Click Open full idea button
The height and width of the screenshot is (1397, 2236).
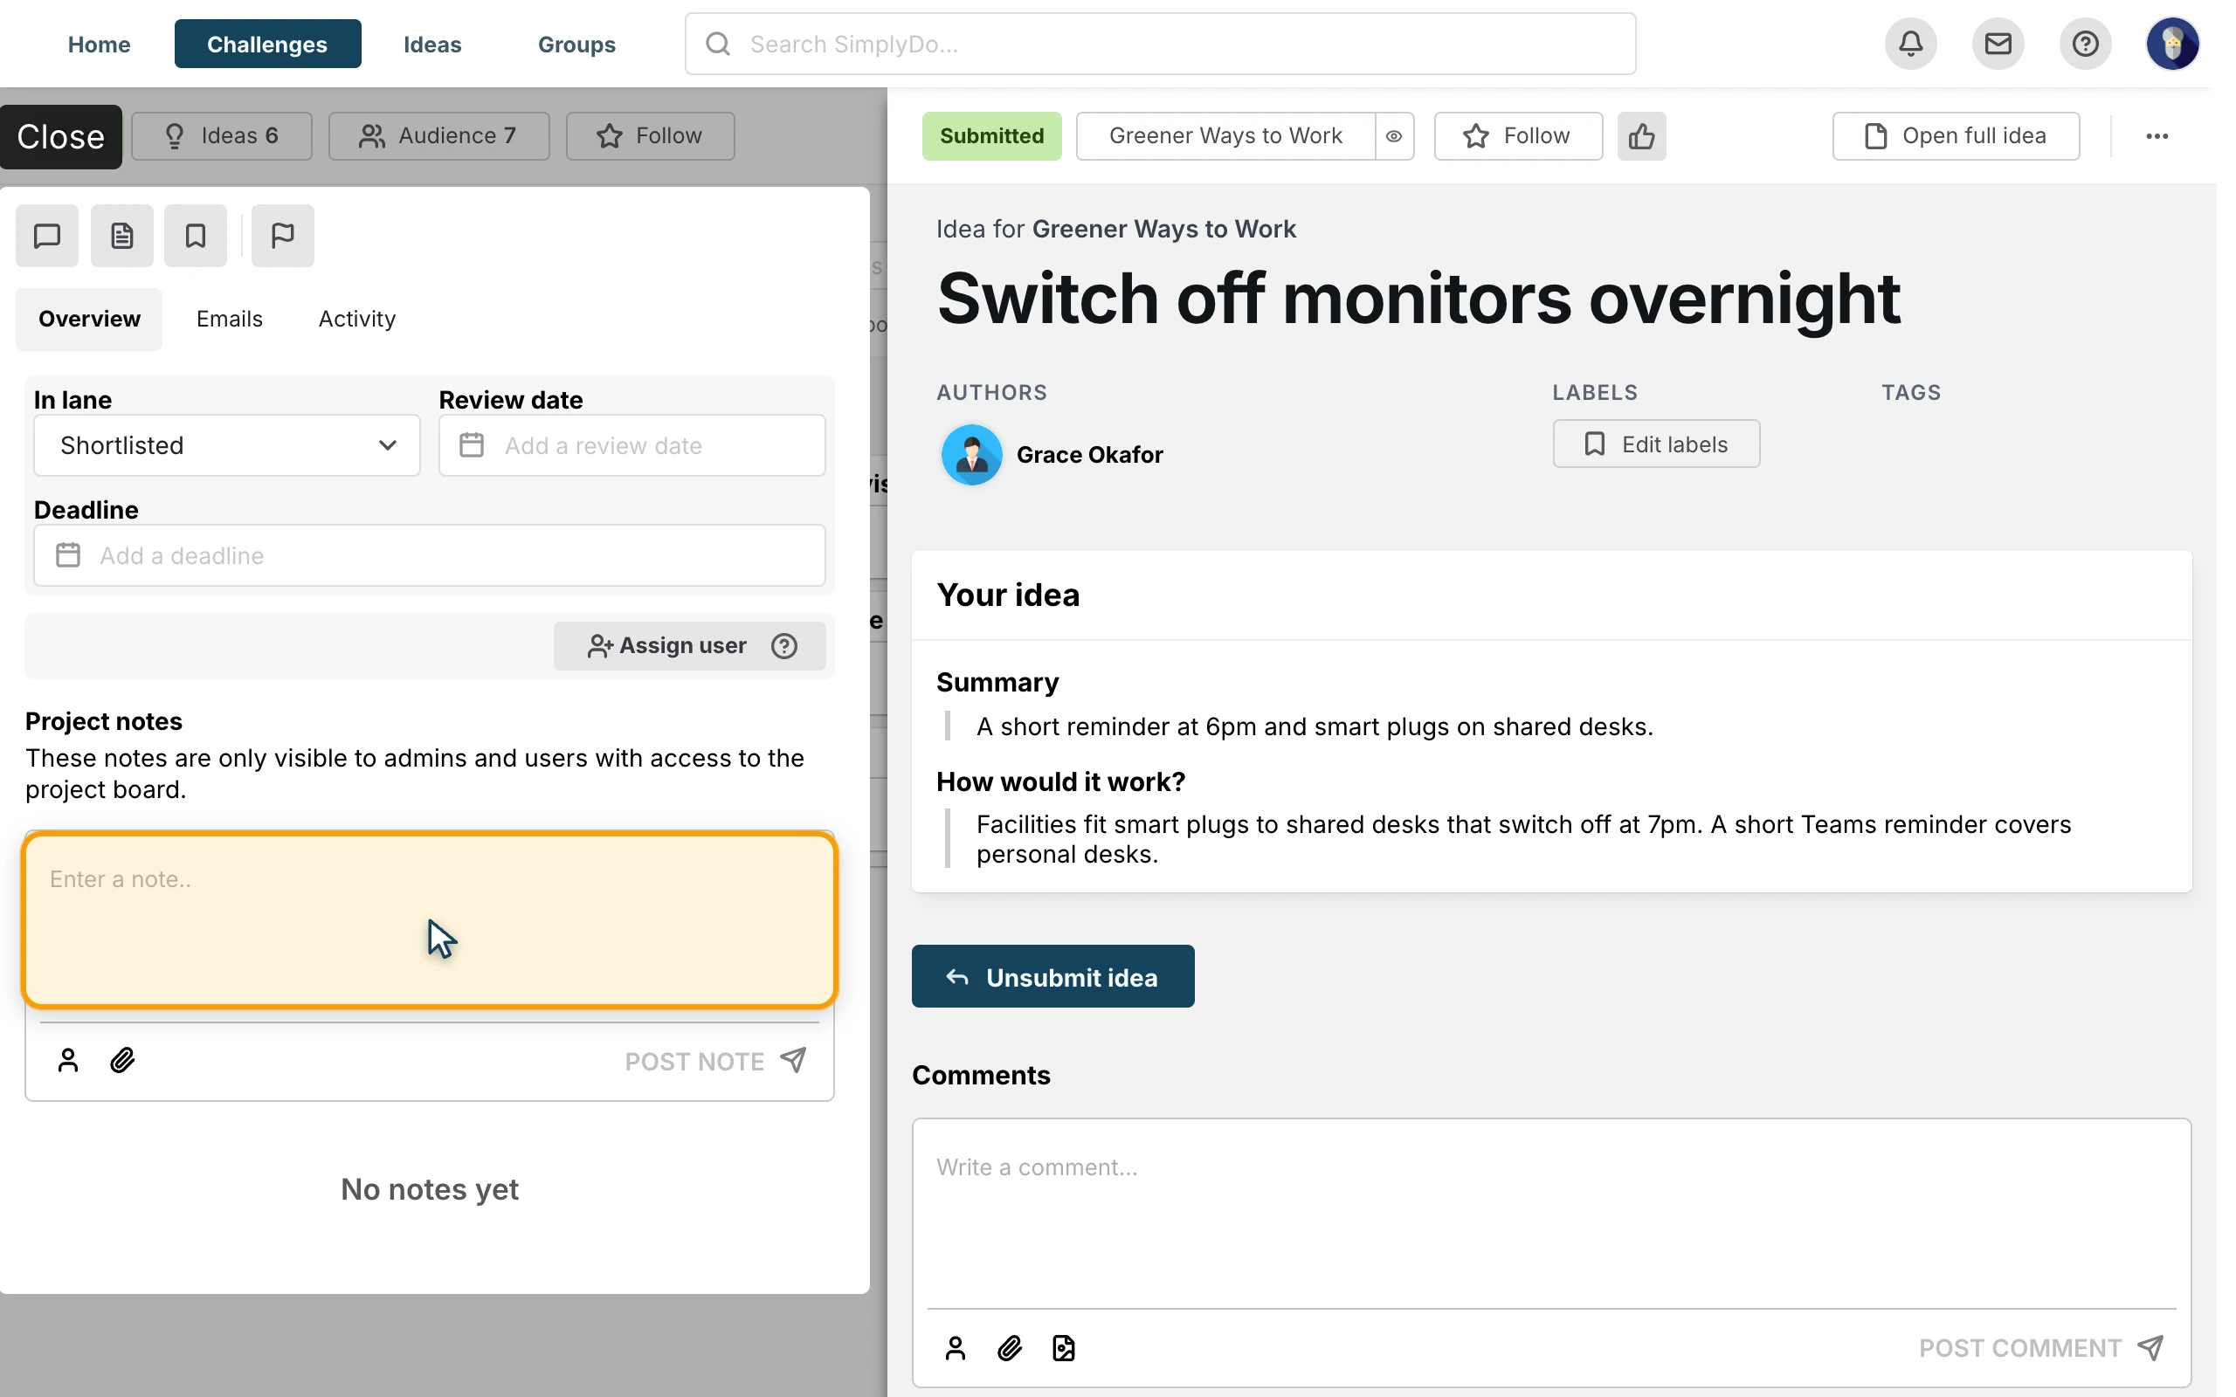pyautogui.click(x=1955, y=136)
